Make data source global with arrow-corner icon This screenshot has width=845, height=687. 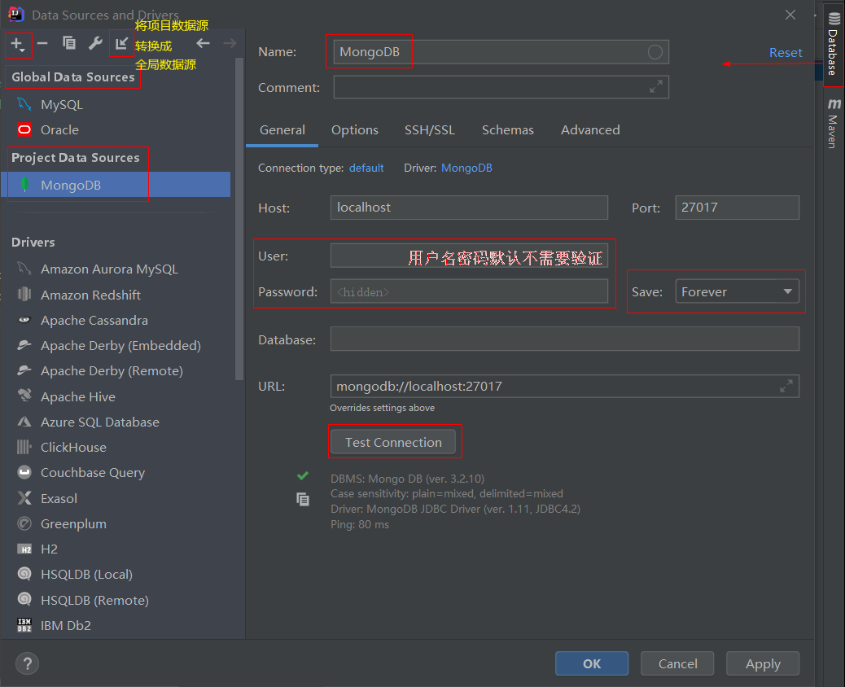(x=122, y=43)
